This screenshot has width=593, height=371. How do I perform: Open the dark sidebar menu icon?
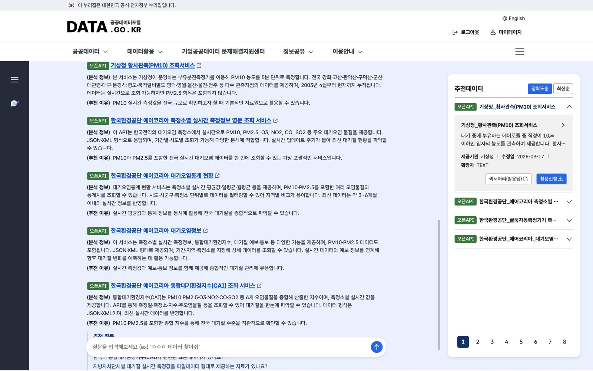14,80
